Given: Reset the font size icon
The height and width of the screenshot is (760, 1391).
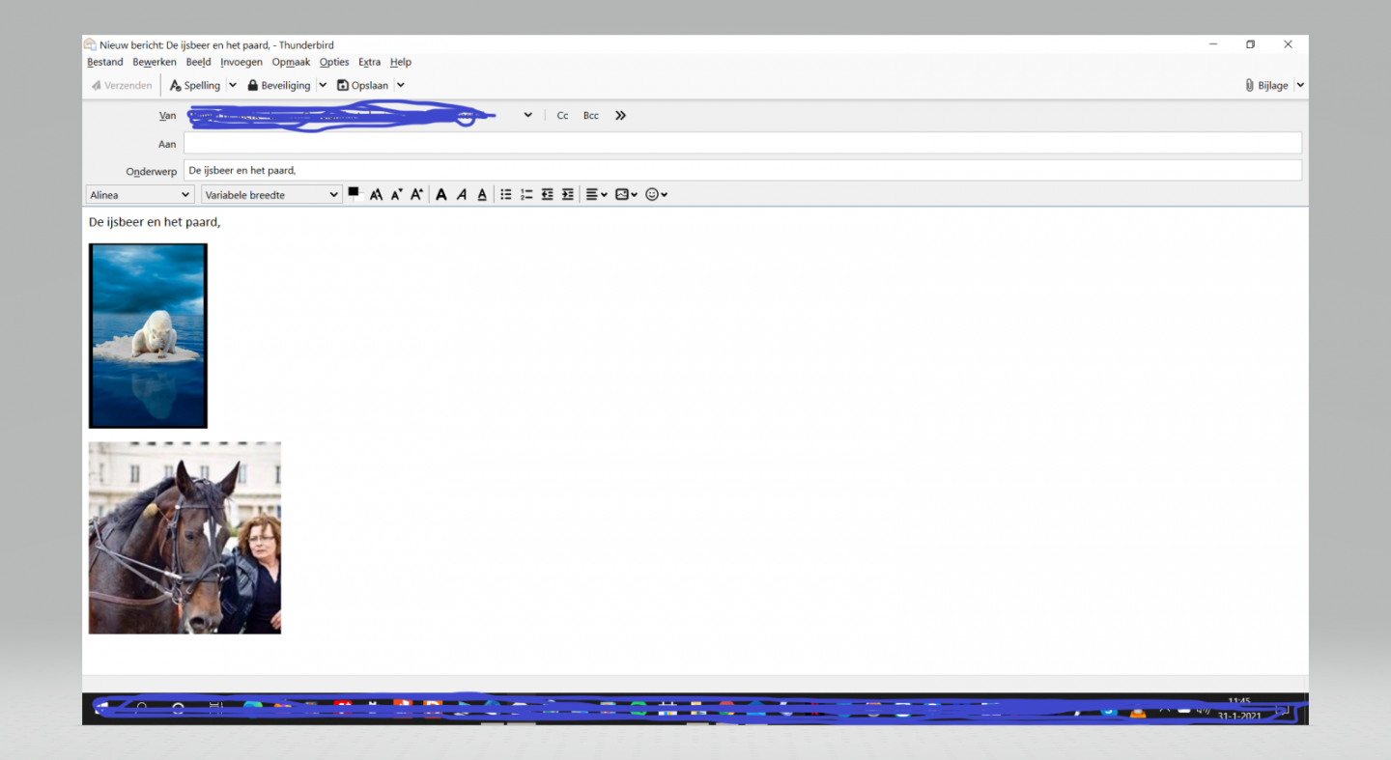Looking at the screenshot, I should (x=376, y=194).
